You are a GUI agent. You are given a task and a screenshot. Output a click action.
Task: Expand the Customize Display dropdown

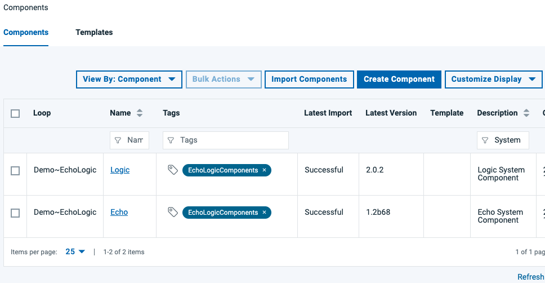click(493, 79)
